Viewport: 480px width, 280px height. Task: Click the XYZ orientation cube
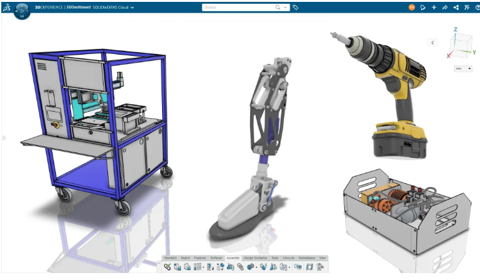461,45
